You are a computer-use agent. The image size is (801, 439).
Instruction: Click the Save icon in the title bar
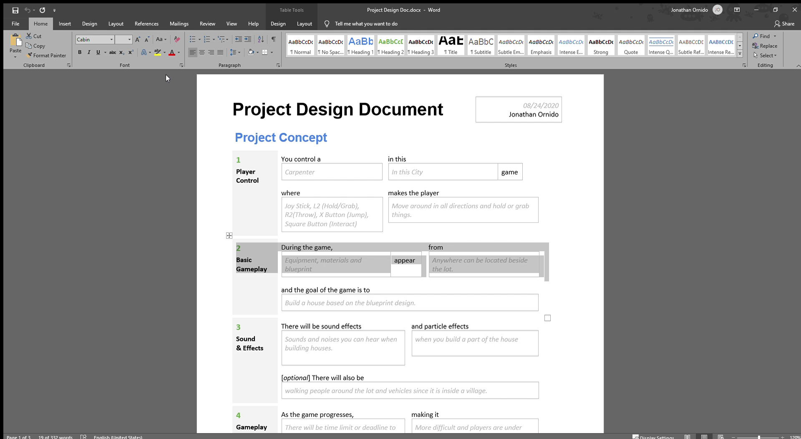pyautogui.click(x=15, y=10)
